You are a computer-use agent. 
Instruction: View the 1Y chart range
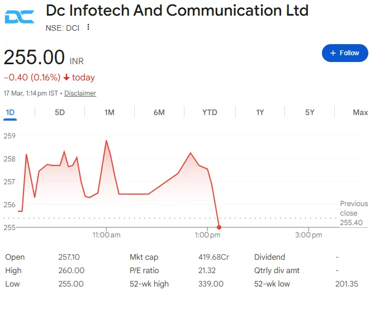click(260, 112)
